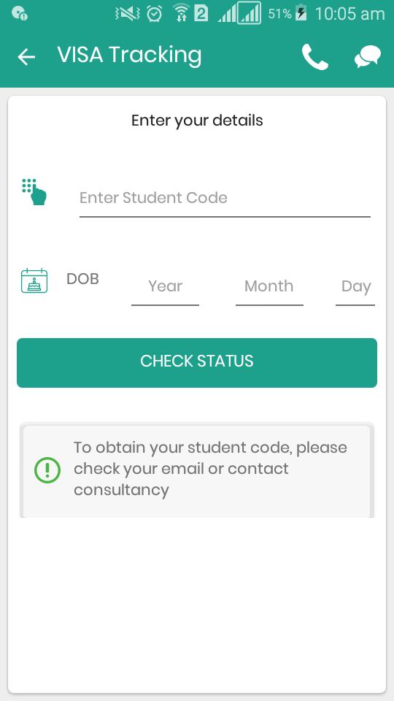
Task: Tap the battery charging indicator
Action: tap(301, 13)
